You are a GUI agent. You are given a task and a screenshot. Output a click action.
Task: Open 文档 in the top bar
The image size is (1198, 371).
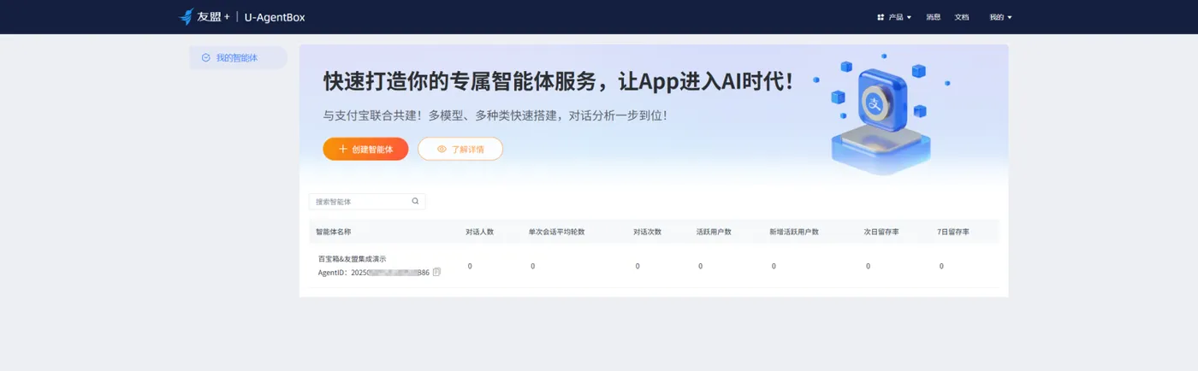point(962,17)
